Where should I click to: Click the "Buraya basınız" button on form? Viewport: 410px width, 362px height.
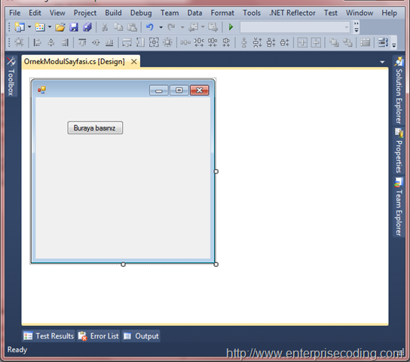pos(95,127)
